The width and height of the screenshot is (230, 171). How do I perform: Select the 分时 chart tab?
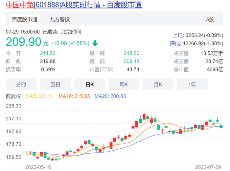pyautogui.click(x=21, y=84)
